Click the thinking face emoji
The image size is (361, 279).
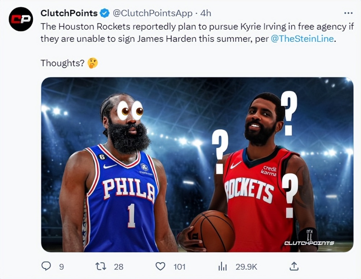93,63
